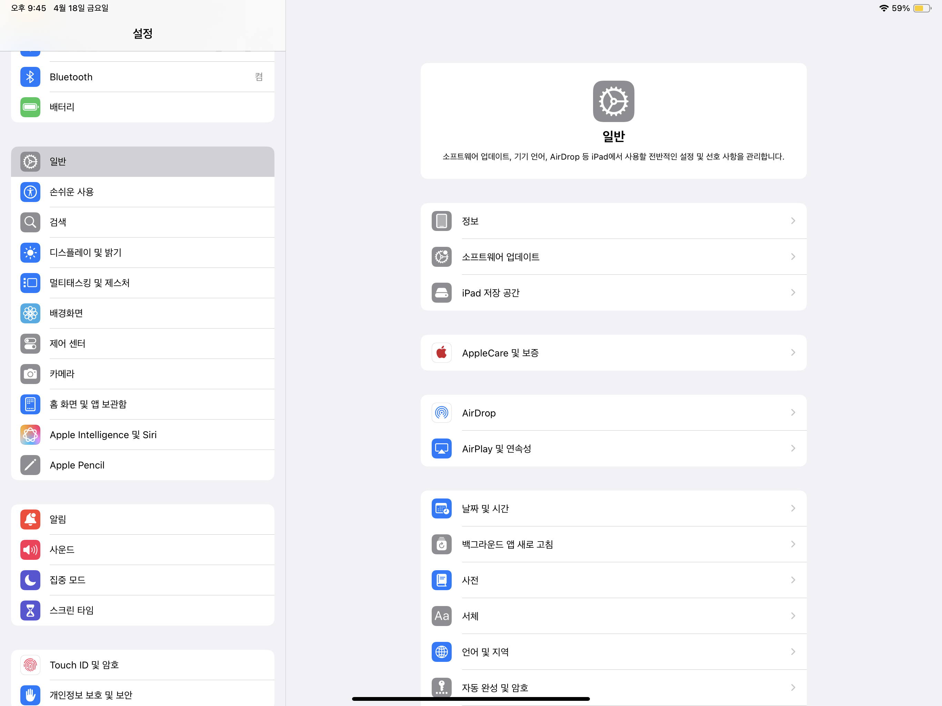Viewport: 942px width, 706px height.
Task: Open 백그라운드 앱 새로 고침 chevron
Action: pyautogui.click(x=793, y=544)
